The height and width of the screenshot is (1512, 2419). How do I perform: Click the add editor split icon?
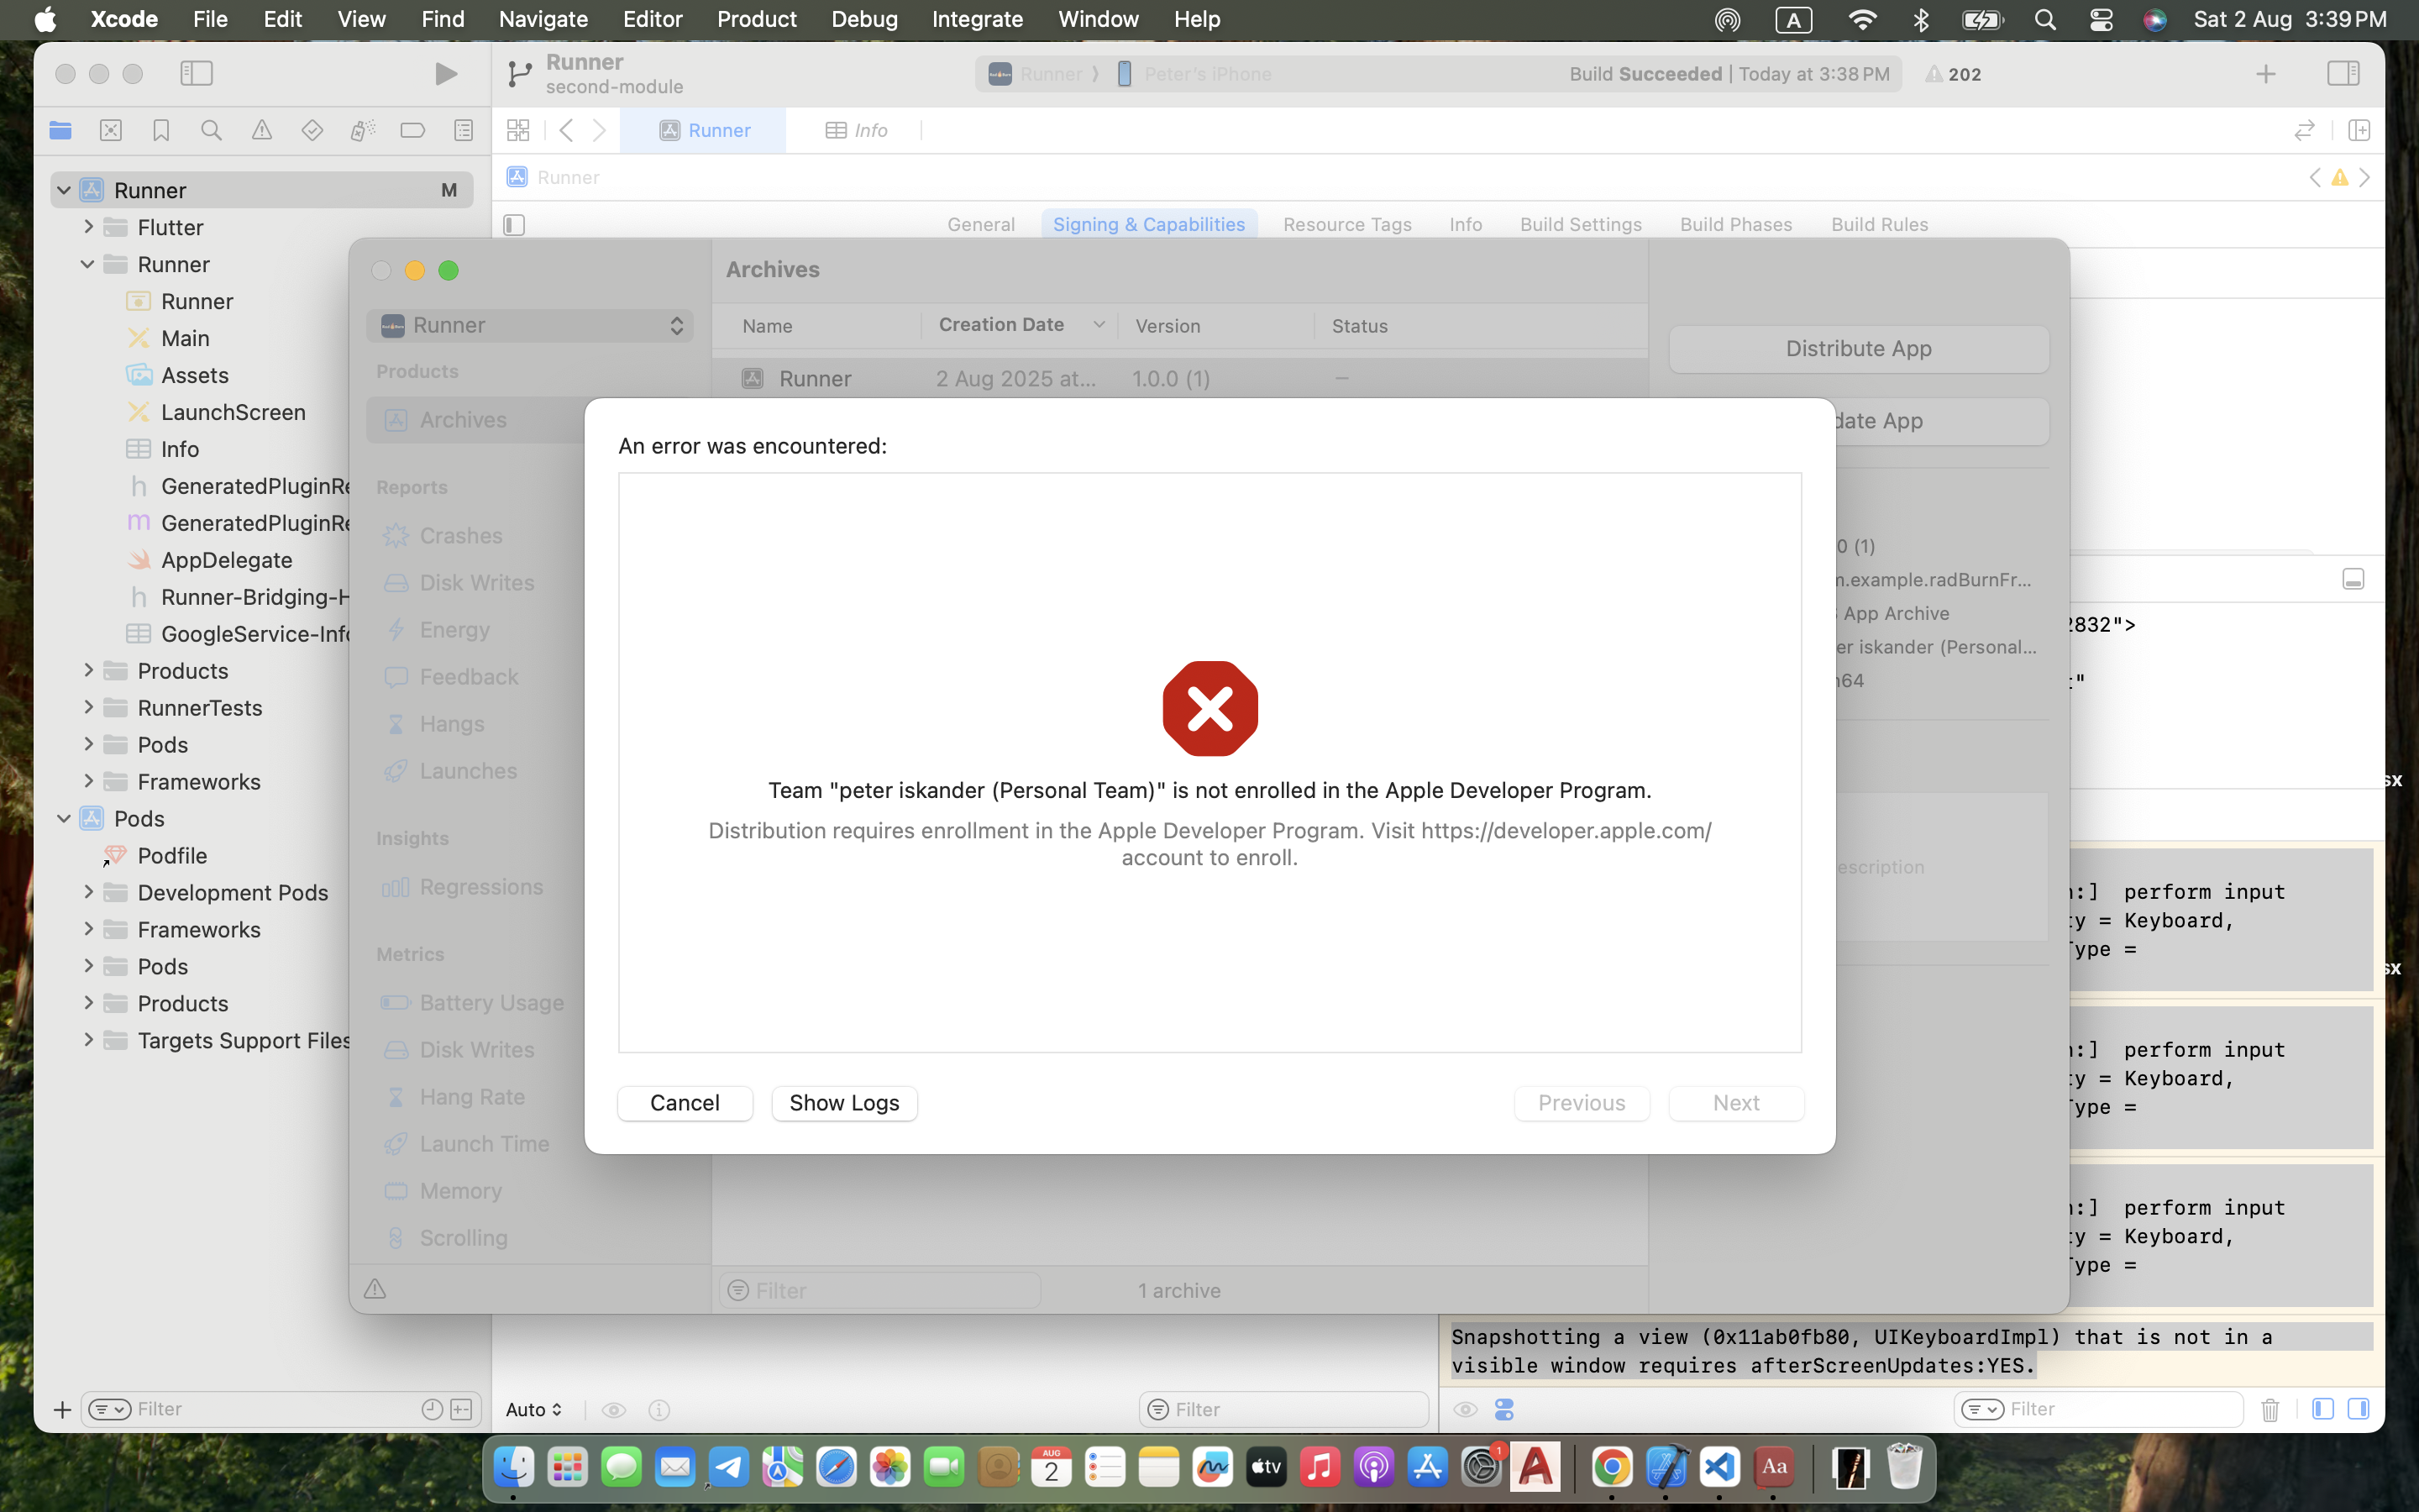point(2359,130)
